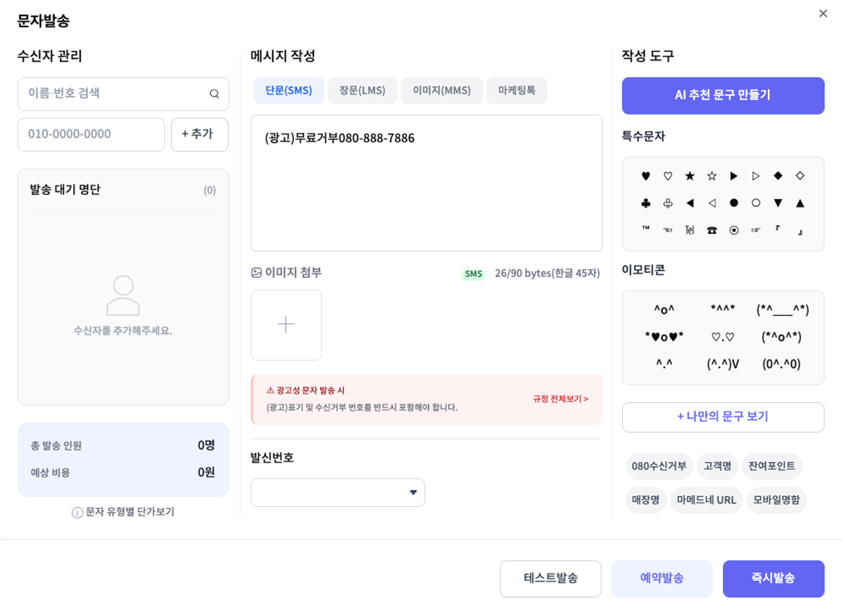Insert the filled diamond special character
843x608 pixels.
[x=778, y=176]
